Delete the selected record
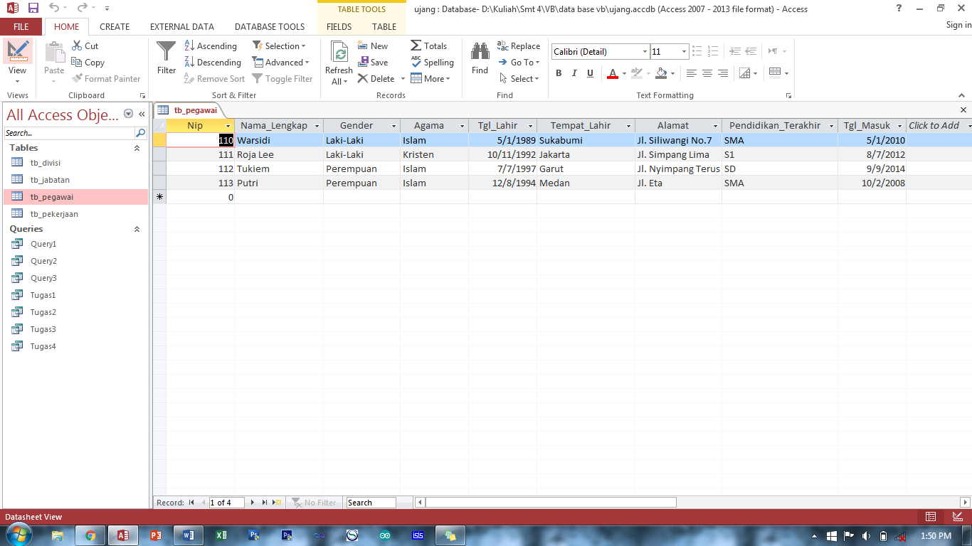972x546 pixels. [x=376, y=79]
